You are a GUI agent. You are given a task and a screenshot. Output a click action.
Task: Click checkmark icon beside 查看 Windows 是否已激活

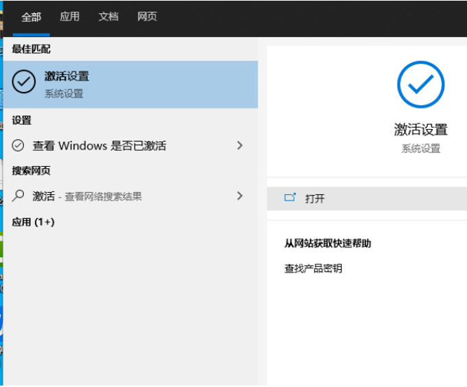tap(19, 145)
